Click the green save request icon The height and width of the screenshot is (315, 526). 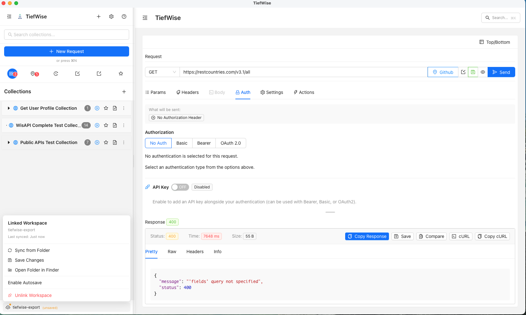coord(473,72)
